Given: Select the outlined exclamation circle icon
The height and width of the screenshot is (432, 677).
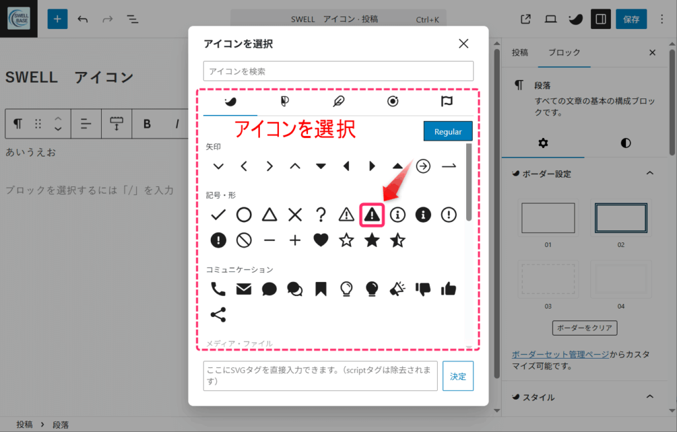Looking at the screenshot, I should 449,215.
